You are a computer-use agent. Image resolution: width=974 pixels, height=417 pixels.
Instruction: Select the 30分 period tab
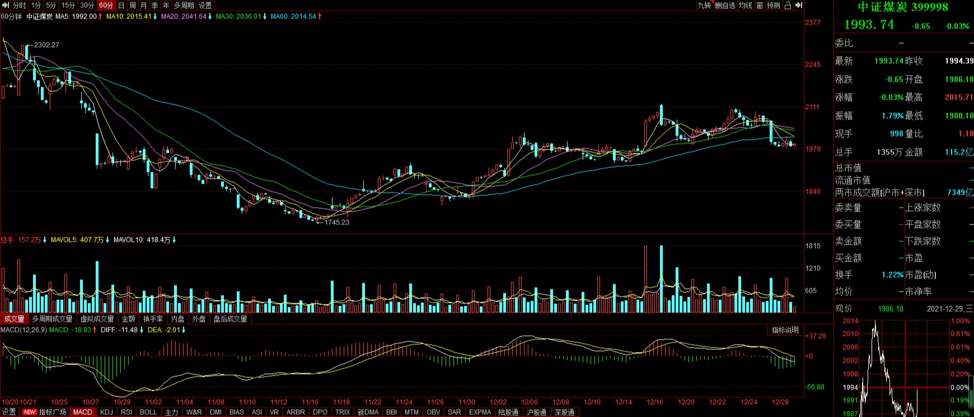(x=87, y=5)
